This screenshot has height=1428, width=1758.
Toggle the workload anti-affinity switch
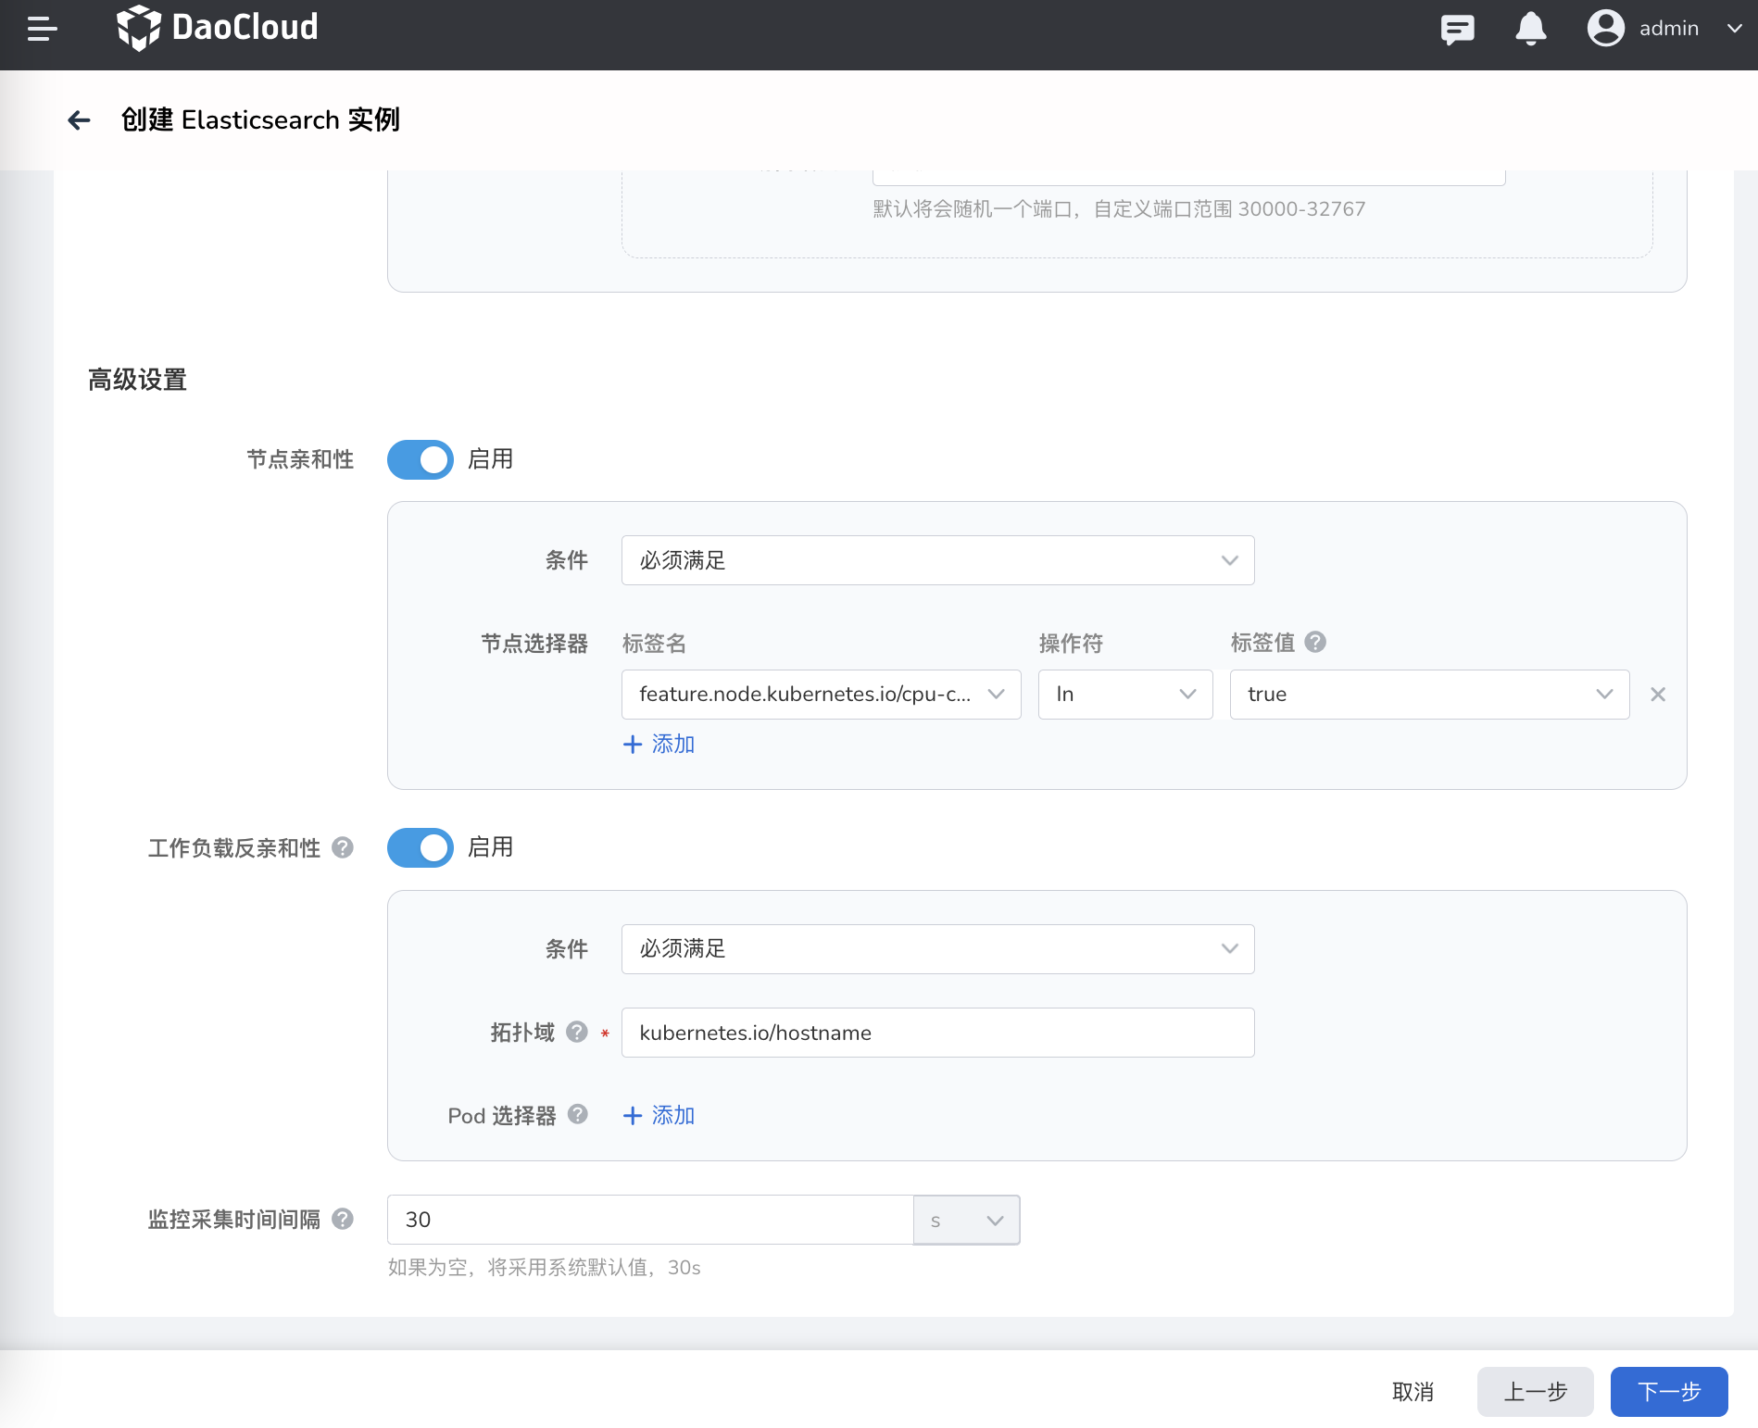(421, 847)
